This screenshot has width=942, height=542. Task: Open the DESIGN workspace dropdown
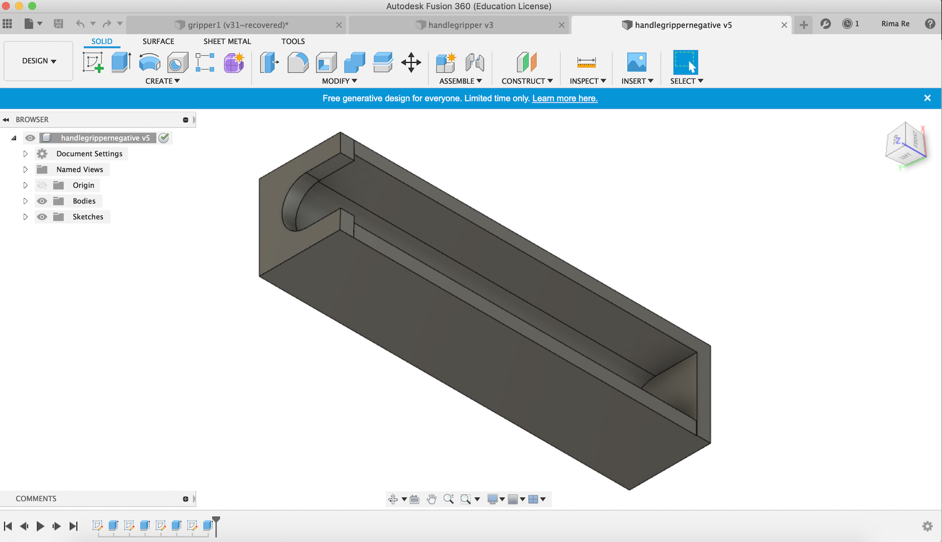tap(39, 61)
